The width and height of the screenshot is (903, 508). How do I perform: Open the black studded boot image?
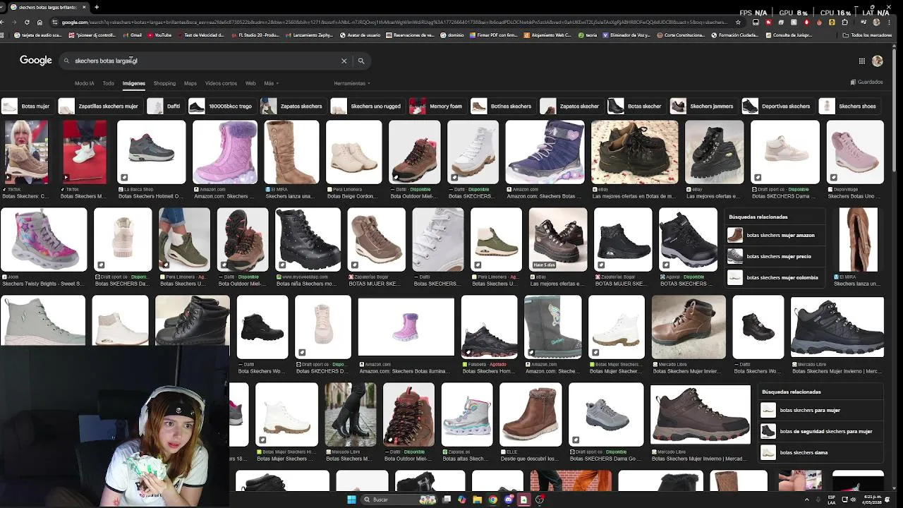pos(308,240)
